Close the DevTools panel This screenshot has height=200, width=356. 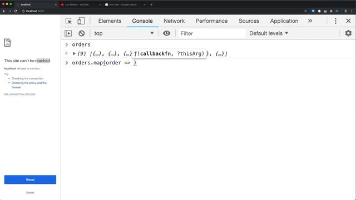pyautogui.click(x=348, y=21)
